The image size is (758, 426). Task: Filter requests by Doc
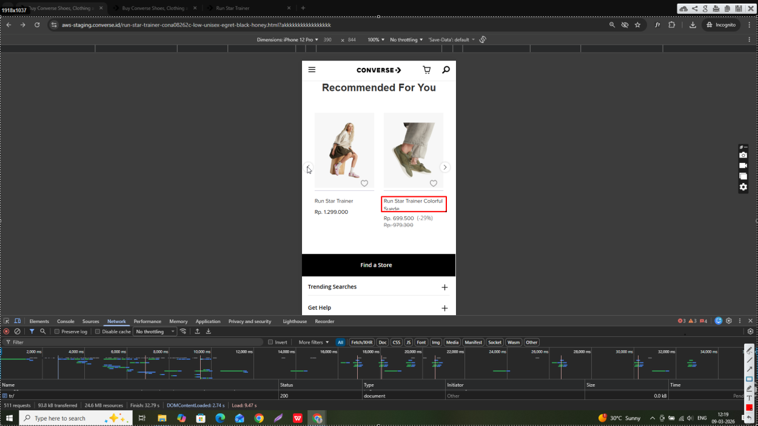point(382,342)
